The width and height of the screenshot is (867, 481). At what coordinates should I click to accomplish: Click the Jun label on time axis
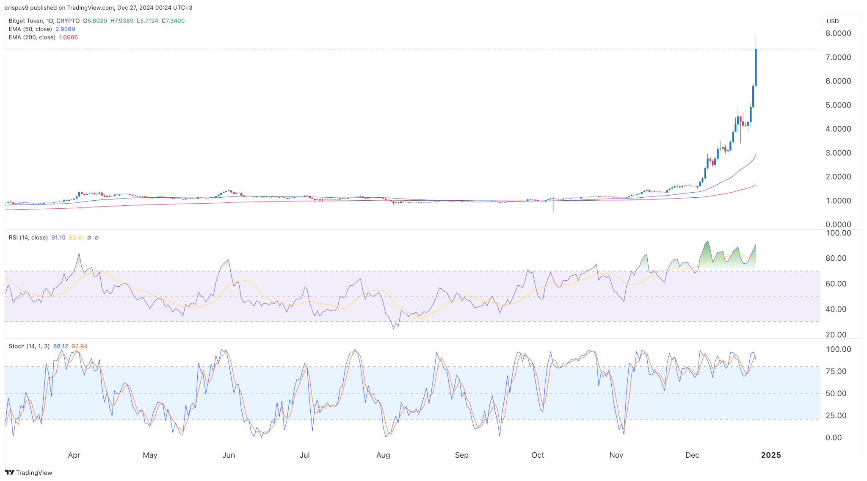(x=229, y=455)
